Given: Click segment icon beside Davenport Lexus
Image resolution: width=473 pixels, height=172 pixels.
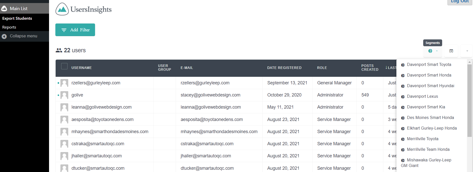Looking at the screenshot, I should [403, 97].
